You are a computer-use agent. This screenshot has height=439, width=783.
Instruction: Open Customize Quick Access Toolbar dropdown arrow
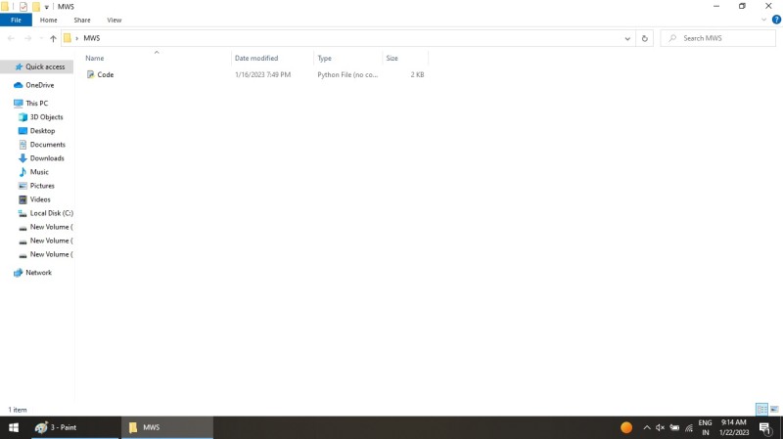46,7
